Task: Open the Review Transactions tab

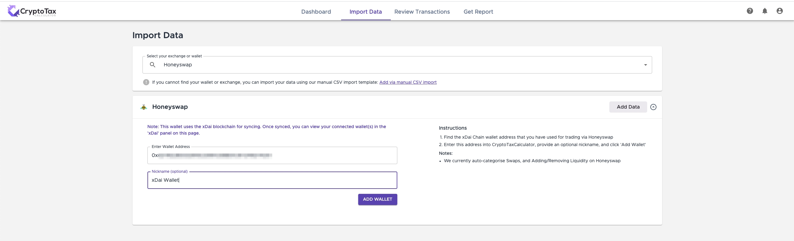Action: coord(422,12)
